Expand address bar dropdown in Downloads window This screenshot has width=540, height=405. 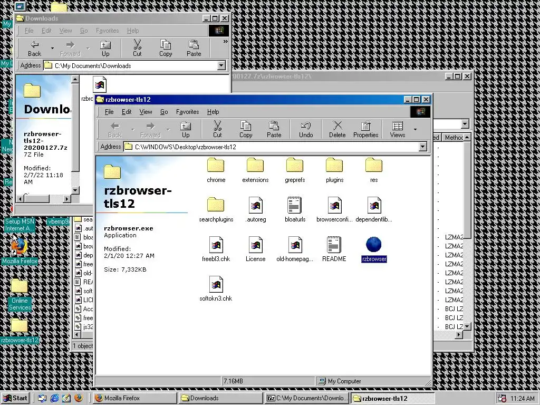click(x=221, y=65)
